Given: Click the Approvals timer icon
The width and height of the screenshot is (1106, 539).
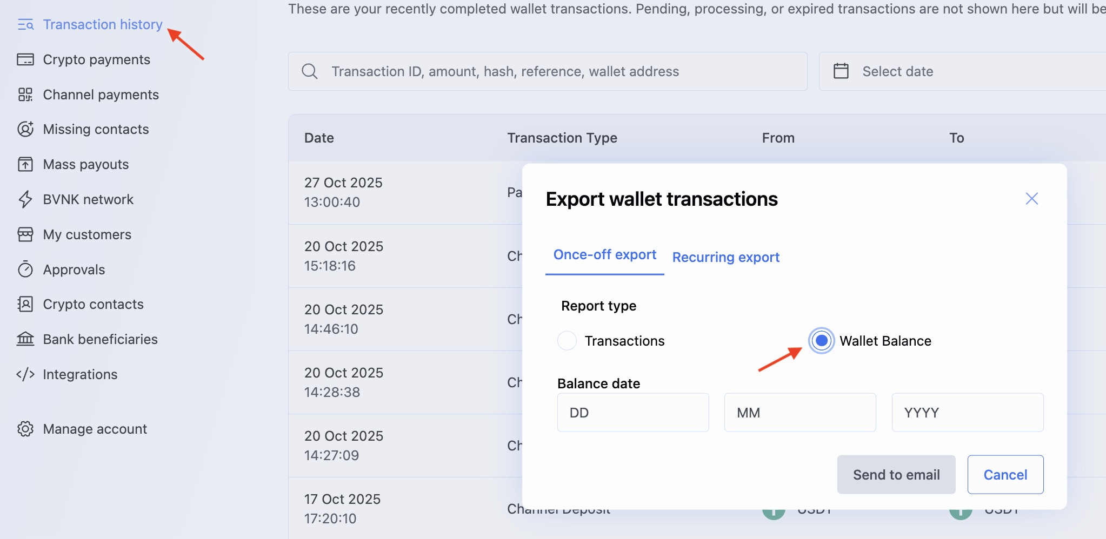Looking at the screenshot, I should pyautogui.click(x=25, y=269).
